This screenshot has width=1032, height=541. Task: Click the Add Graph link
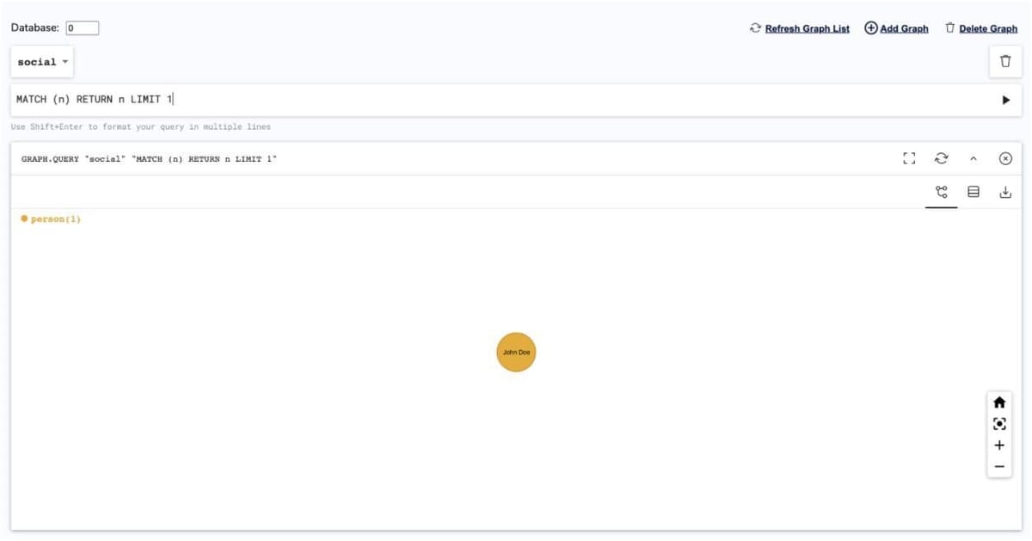pyautogui.click(x=896, y=28)
